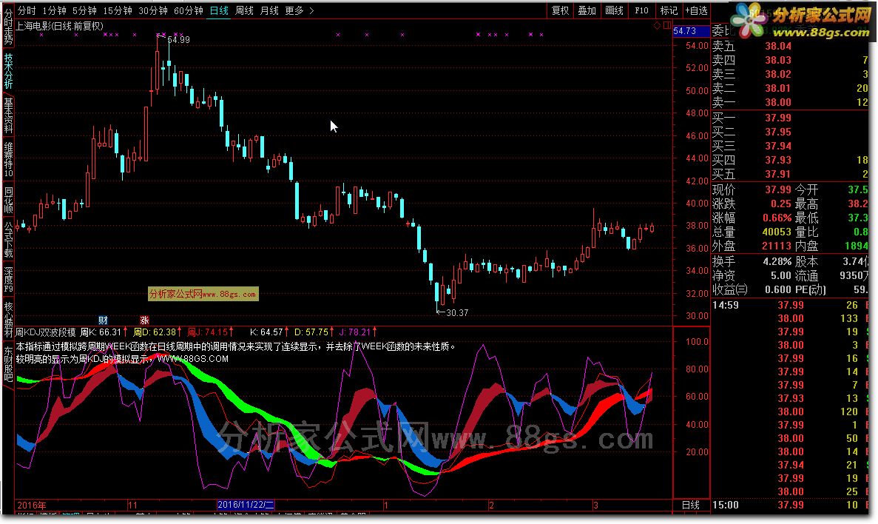Select the 30分钟 period tab
This screenshot has height=524, width=878.
coord(153,10)
